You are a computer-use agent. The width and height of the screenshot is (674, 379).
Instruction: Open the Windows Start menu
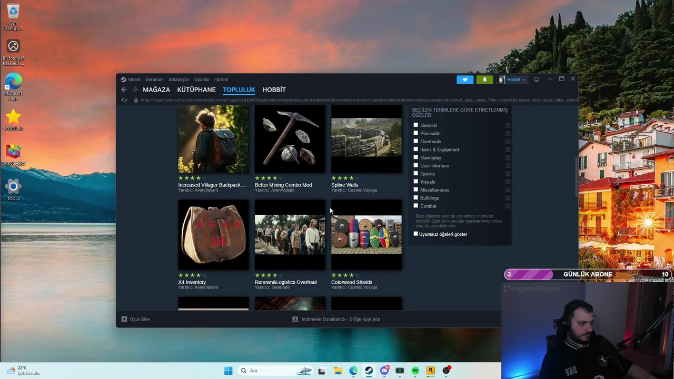coord(228,371)
